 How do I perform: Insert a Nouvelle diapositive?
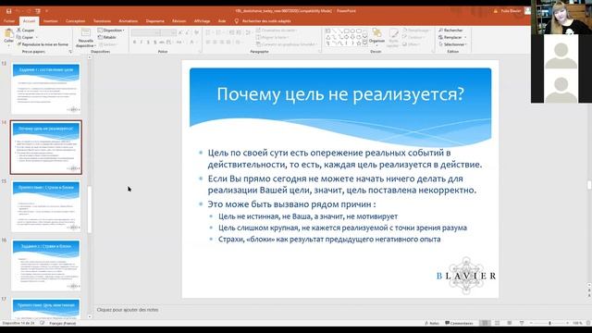[x=86, y=37]
